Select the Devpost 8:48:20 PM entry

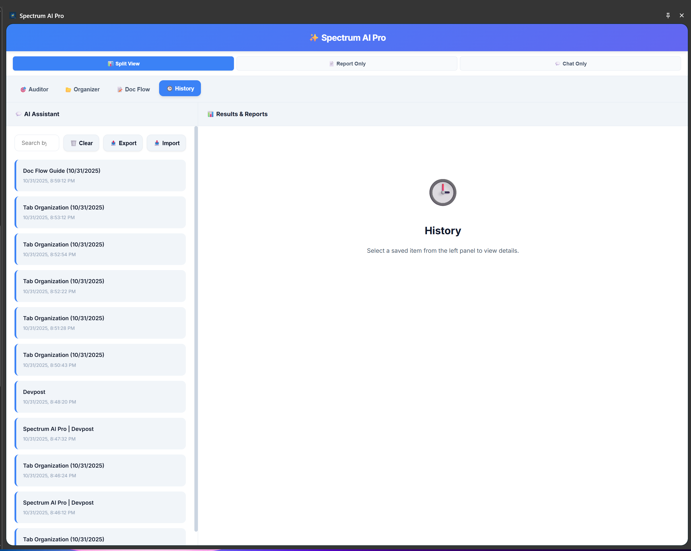[100, 396]
